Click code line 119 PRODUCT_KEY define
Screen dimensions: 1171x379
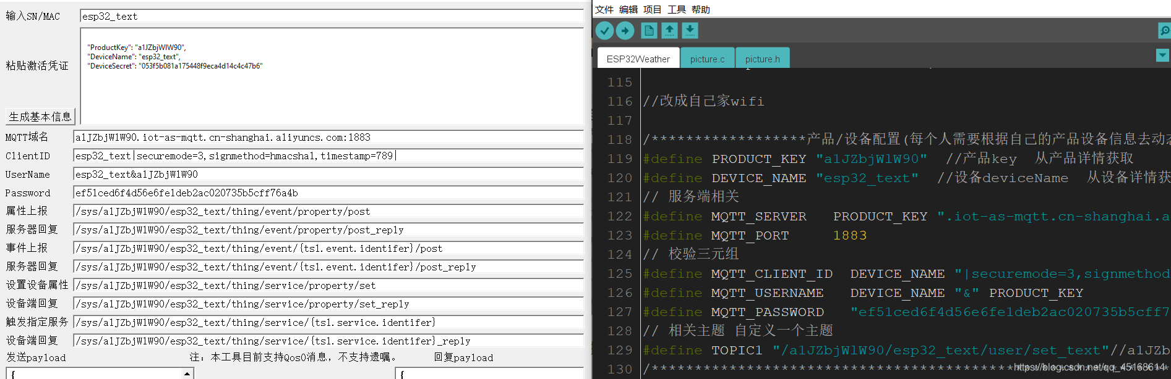[888, 159]
